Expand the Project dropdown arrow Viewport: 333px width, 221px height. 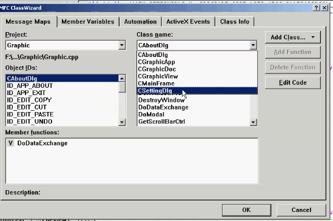point(122,45)
